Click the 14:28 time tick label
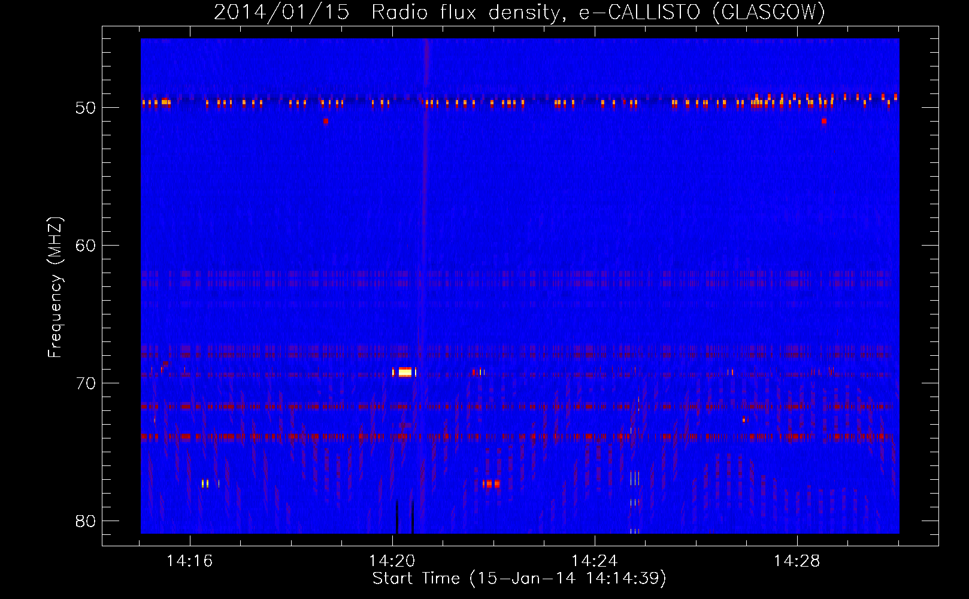969x599 pixels. (797, 561)
